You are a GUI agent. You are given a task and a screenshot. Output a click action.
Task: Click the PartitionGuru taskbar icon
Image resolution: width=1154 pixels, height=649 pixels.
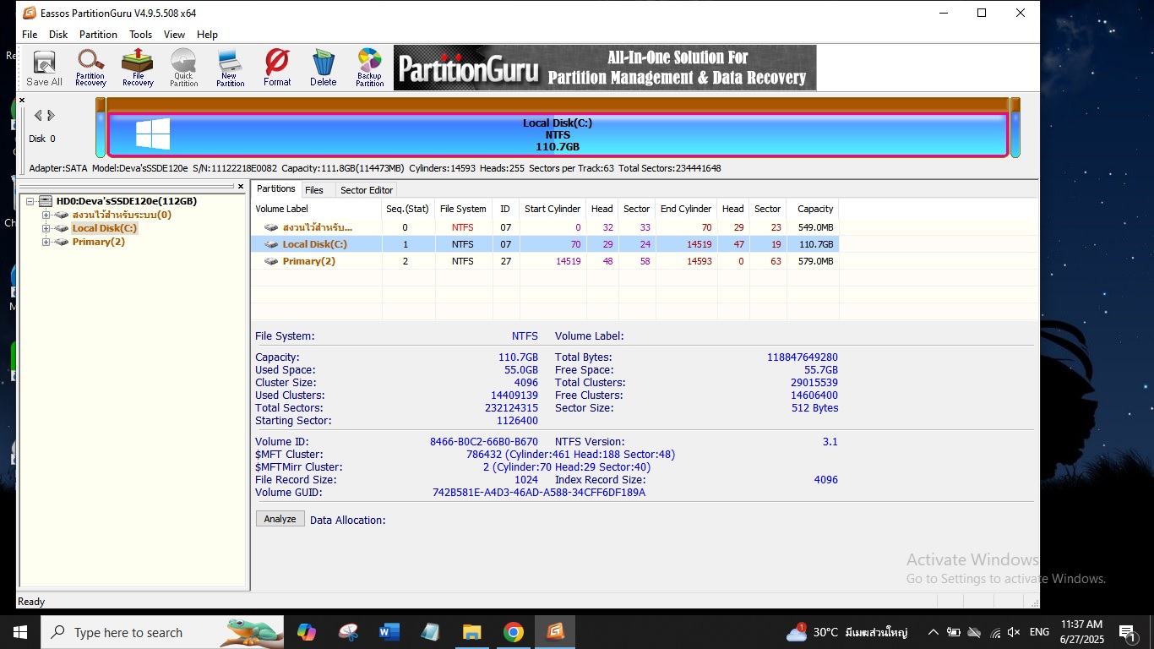click(x=554, y=632)
